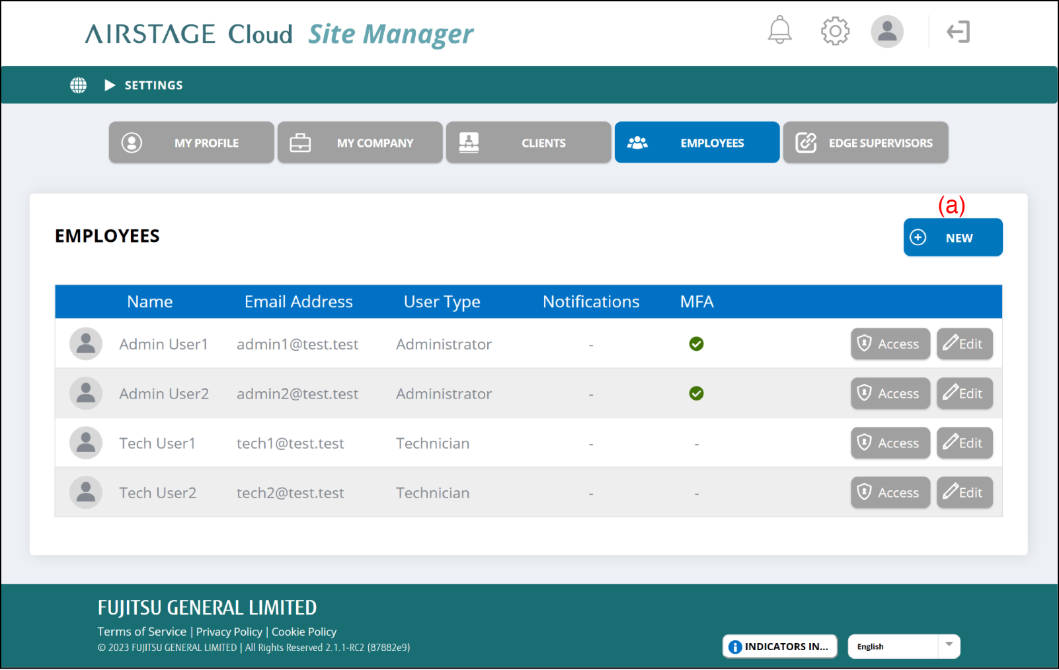Open the English language dropdown
The image size is (1059, 670).
(x=903, y=647)
